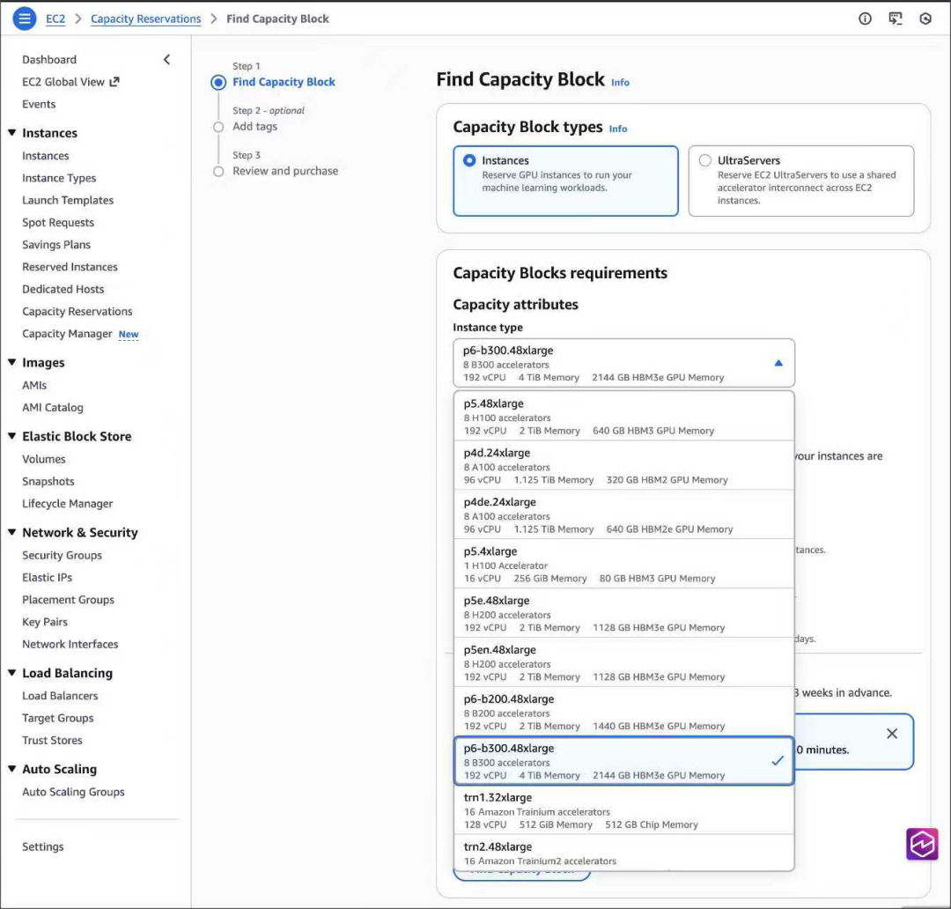Click the EC2 breadcrumb link
The image size is (951, 909).
click(55, 18)
